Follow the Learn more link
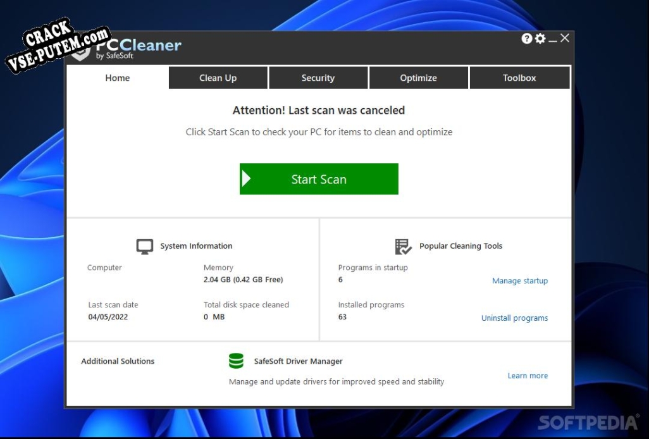649x439 pixels. [528, 375]
